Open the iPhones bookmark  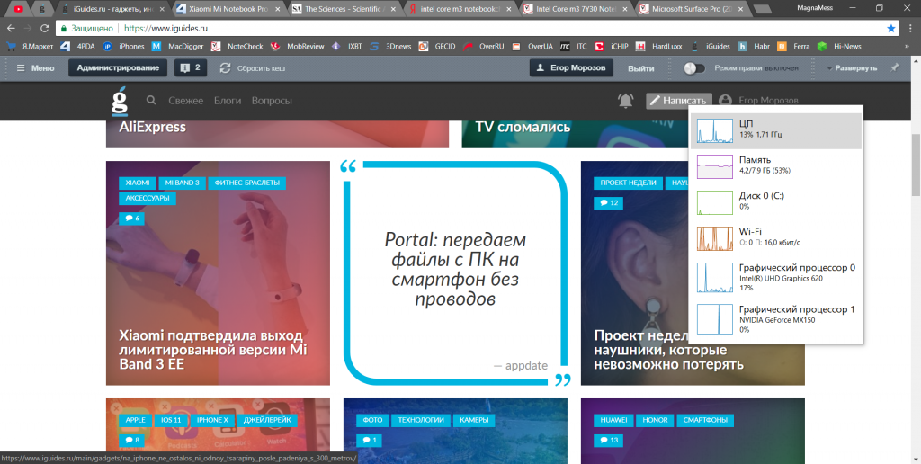[124, 47]
